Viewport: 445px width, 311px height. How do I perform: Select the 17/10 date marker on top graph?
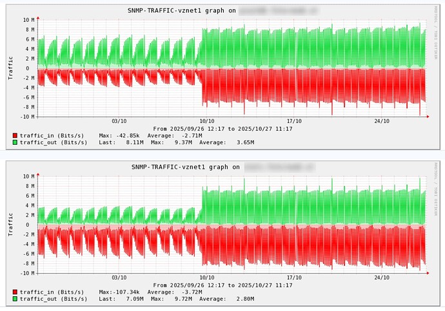(294, 121)
